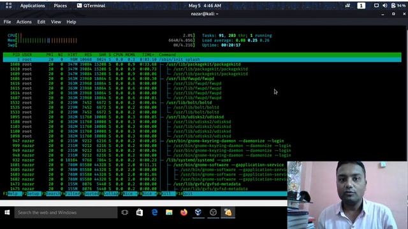Open Task View on the taskbar
The image size is (408, 229).
125,212
